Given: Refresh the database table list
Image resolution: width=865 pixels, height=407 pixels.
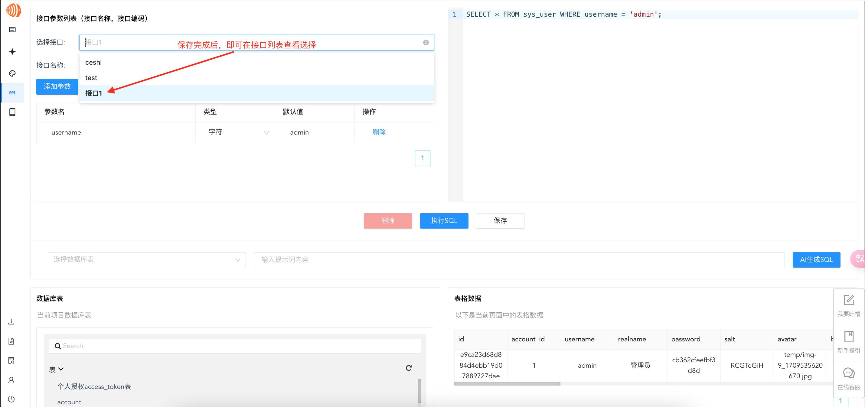Looking at the screenshot, I should (x=408, y=368).
